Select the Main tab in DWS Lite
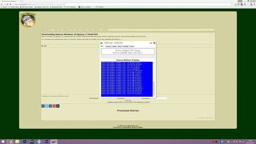The image size is (256, 144). click(x=102, y=46)
